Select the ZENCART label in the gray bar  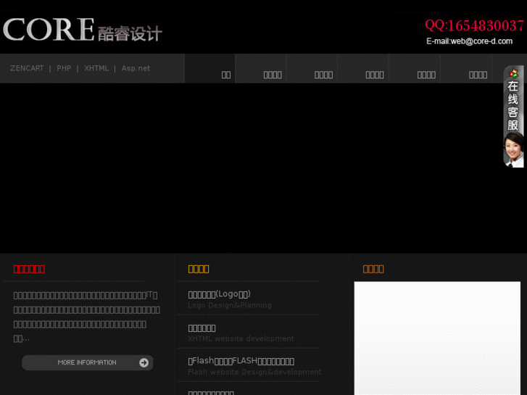click(27, 68)
